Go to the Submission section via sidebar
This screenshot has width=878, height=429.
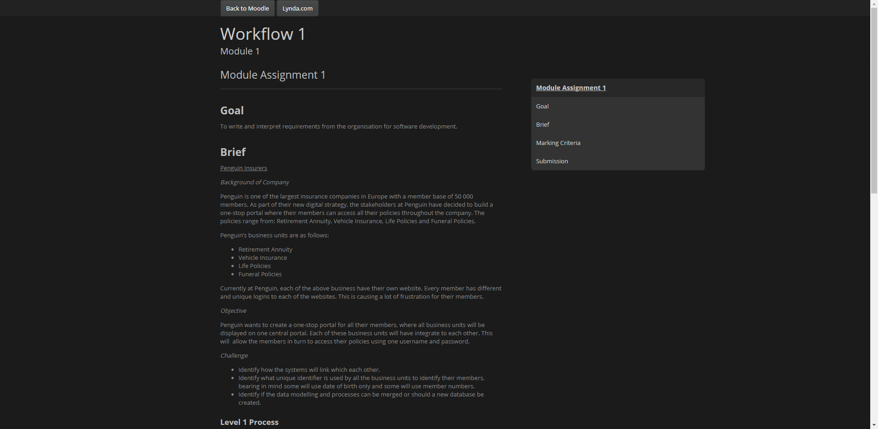pos(551,161)
